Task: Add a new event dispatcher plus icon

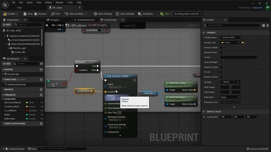Action: click(x=41, y=124)
